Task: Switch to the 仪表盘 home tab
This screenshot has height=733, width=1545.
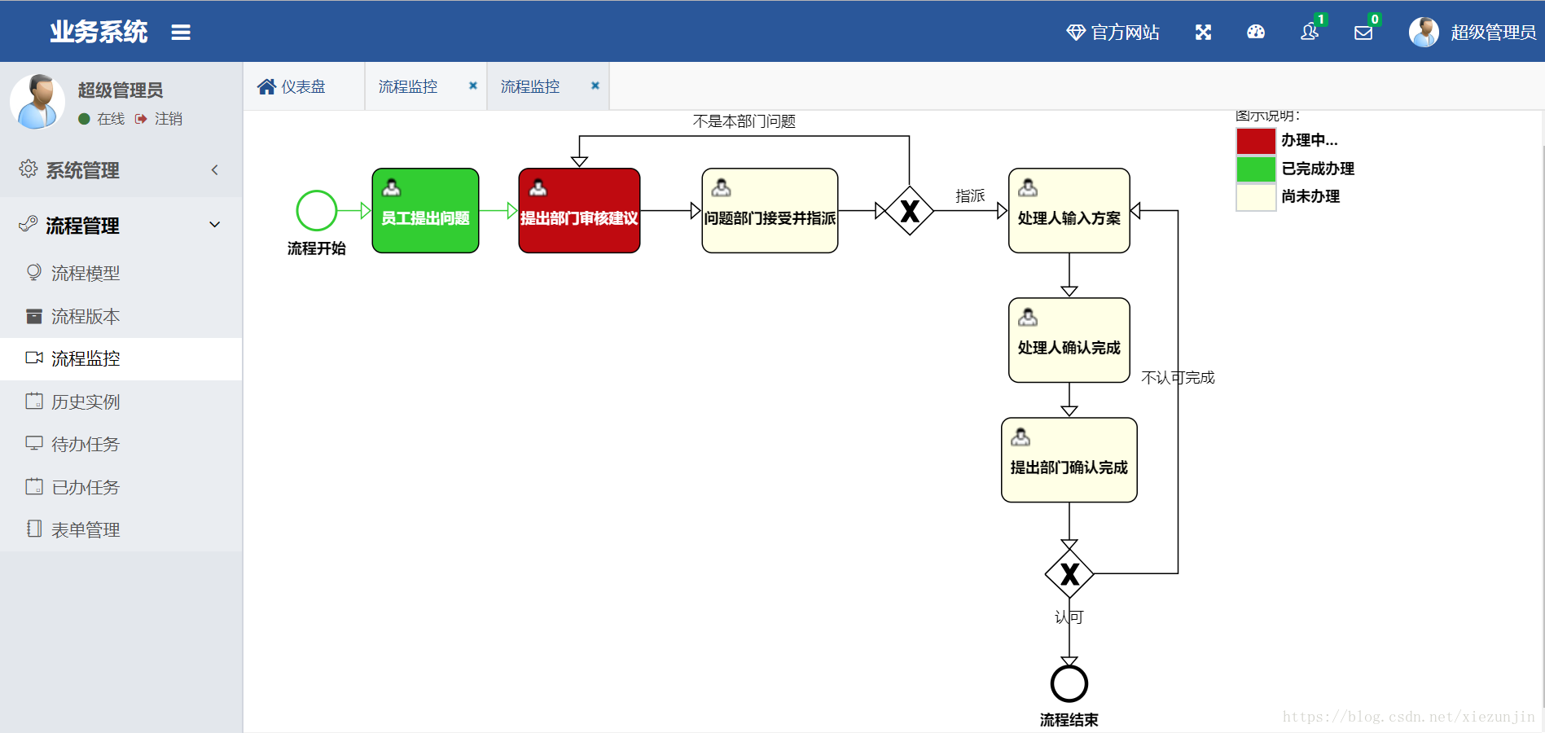Action: pyautogui.click(x=292, y=86)
